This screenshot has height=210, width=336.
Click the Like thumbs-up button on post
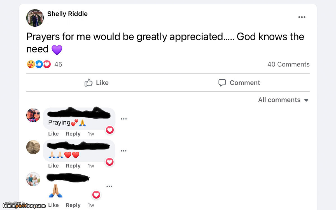(x=97, y=83)
